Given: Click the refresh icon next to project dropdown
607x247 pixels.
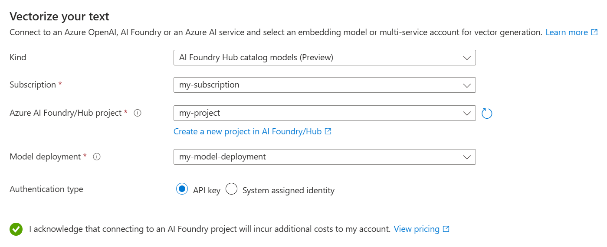Looking at the screenshot, I should 487,114.
